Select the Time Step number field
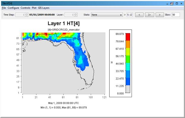The image size is (185, 118). tap(20, 15)
